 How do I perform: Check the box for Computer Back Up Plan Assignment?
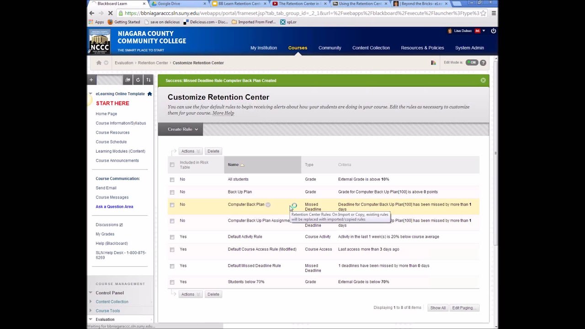[x=172, y=221]
